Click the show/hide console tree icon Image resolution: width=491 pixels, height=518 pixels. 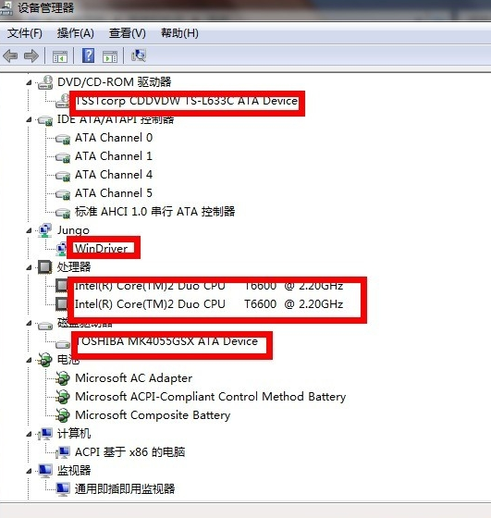pyautogui.click(x=60, y=56)
